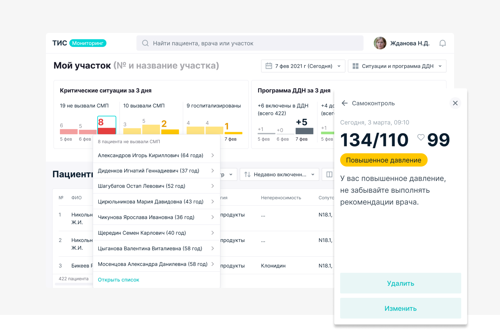Click the Клонидин table cell

coord(273,266)
